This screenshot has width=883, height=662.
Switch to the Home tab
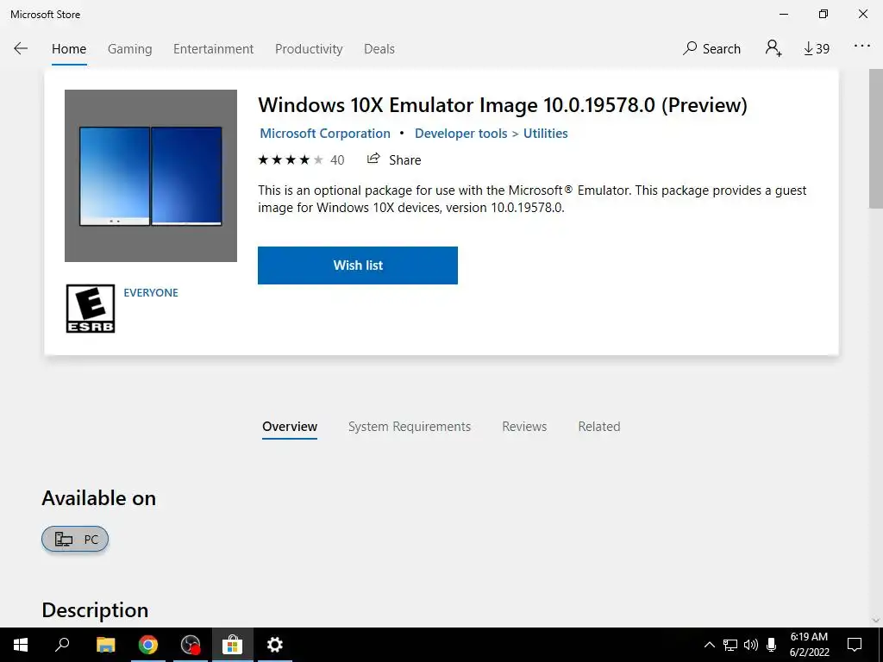69,49
